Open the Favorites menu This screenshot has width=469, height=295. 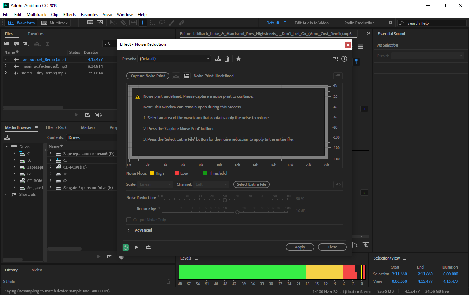coord(89,15)
